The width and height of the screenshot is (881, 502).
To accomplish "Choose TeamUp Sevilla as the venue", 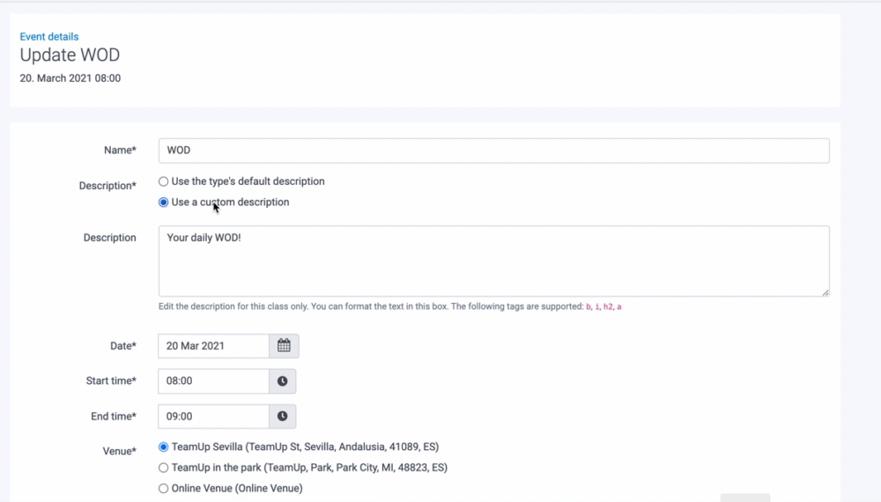I will click(x=164, y=447).
